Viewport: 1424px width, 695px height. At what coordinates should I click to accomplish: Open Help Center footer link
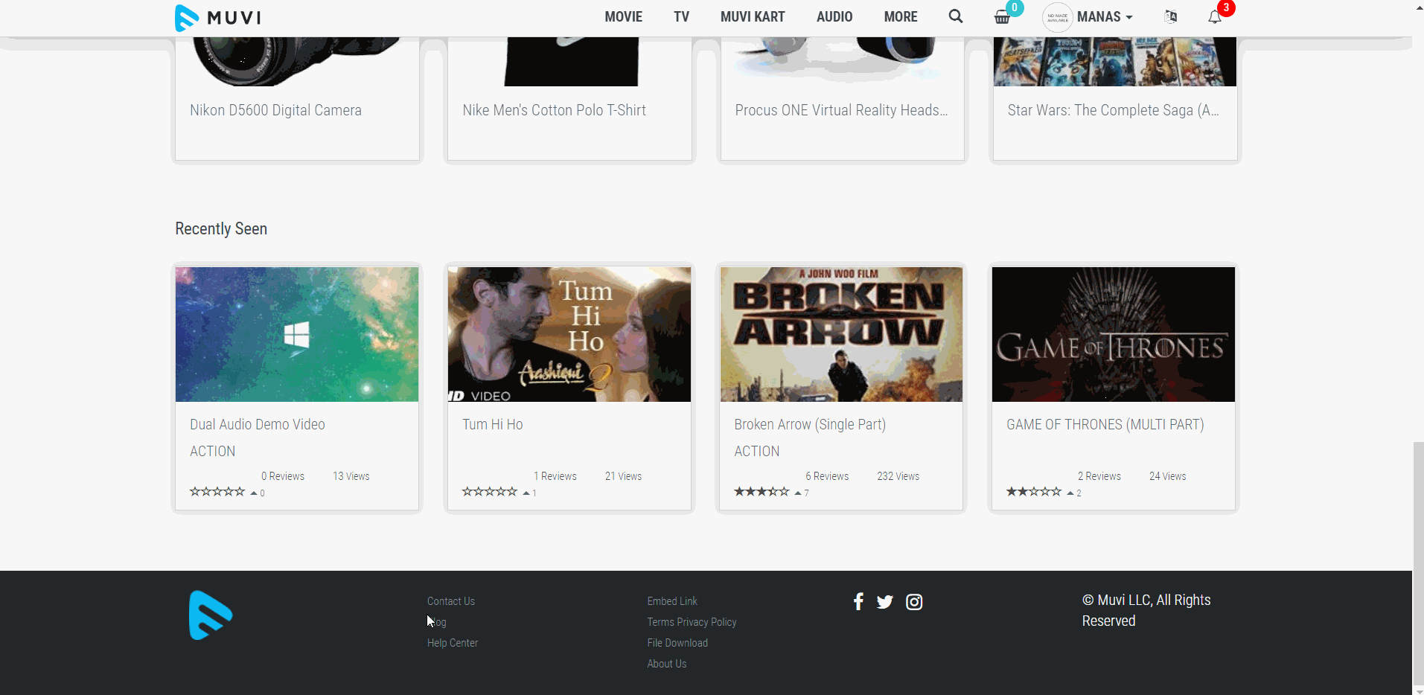tap(453, 643)
